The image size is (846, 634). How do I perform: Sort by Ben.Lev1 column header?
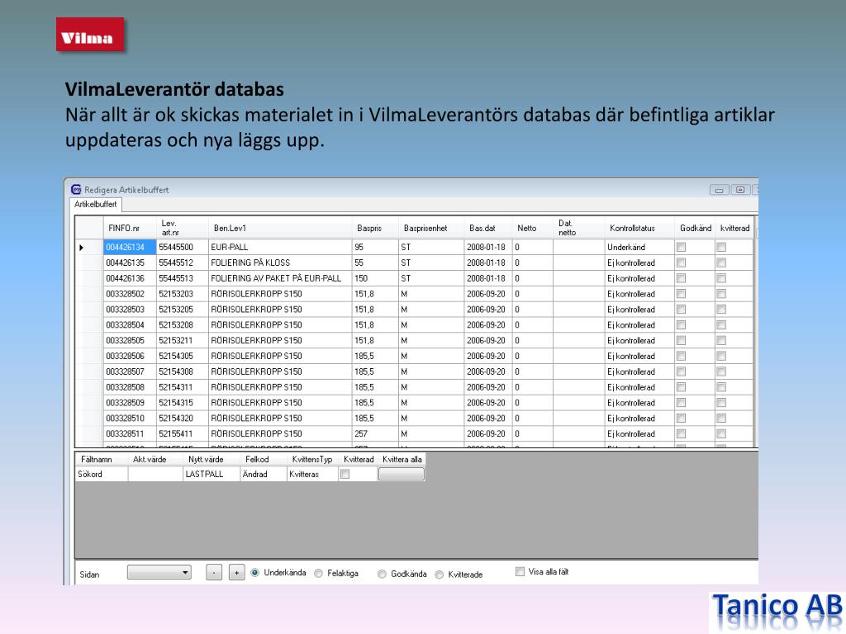pos(279,228)
